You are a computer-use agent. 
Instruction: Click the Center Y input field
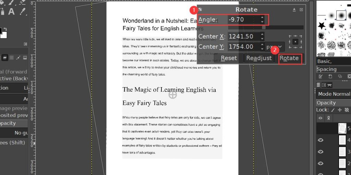pos(244,46)
